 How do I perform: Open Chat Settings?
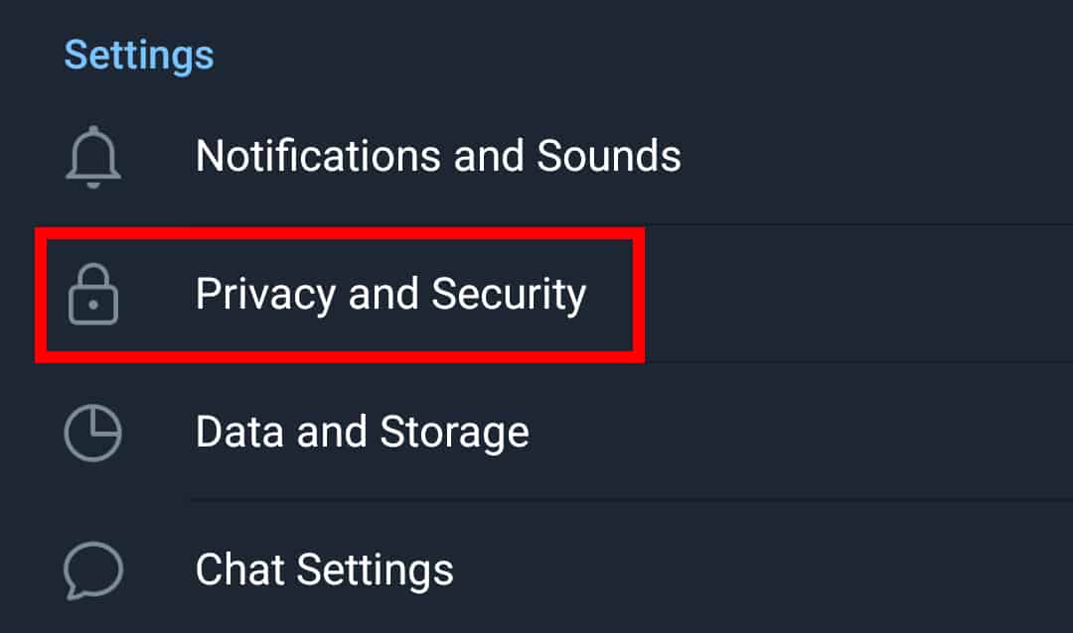[x=536, y=570]
